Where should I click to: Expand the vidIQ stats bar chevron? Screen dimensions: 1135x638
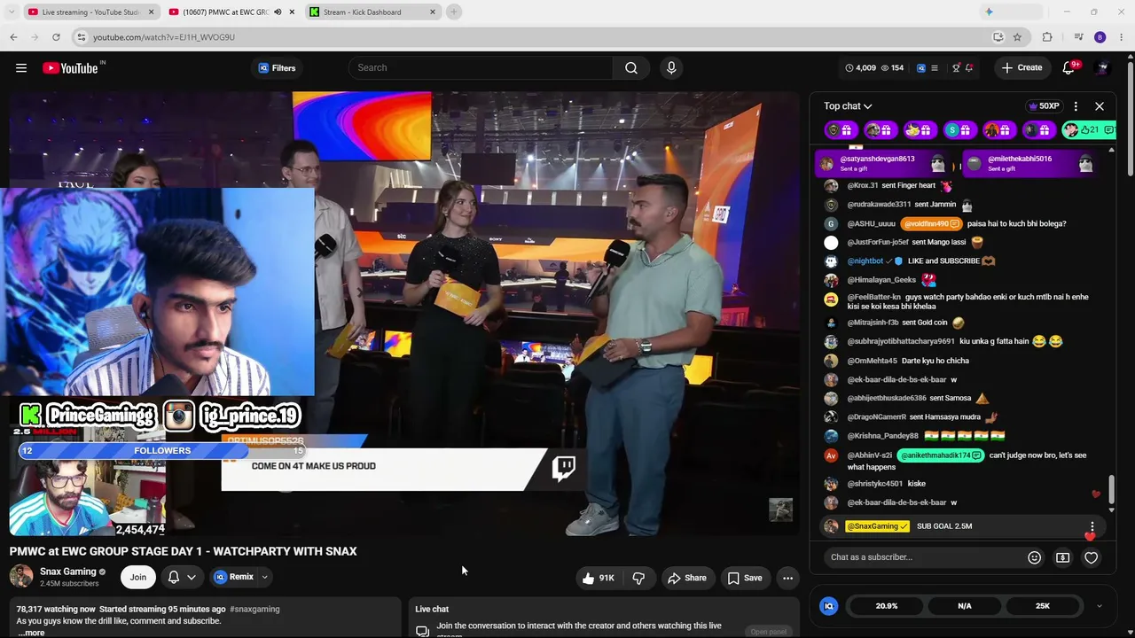[x=1100, y=606]
